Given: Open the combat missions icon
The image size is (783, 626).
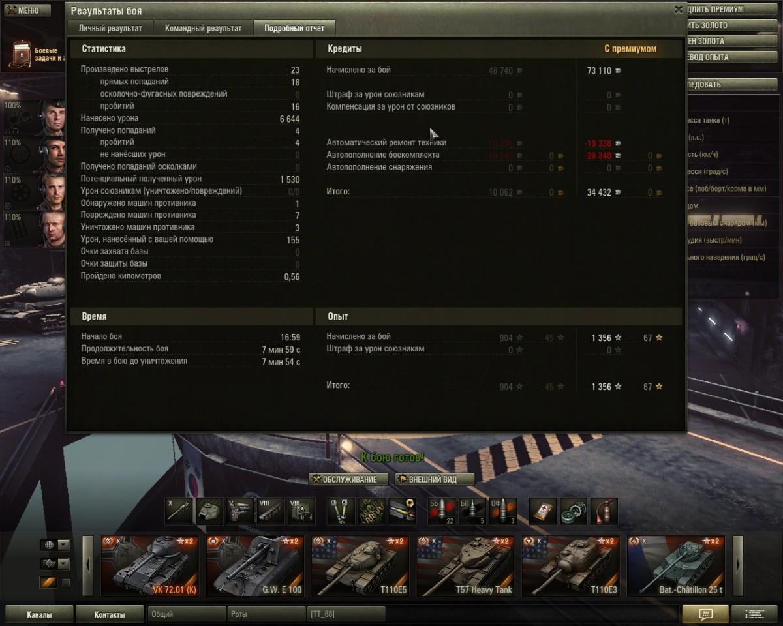Looking at the screenshot, I should (22, 55).
